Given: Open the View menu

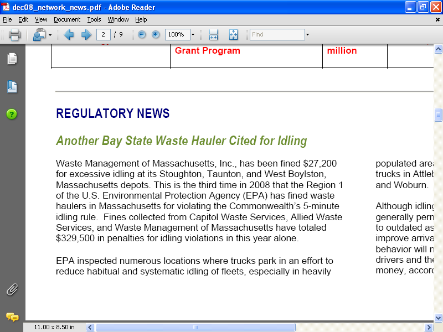Looking at the screenshot, I should [41, 19].
